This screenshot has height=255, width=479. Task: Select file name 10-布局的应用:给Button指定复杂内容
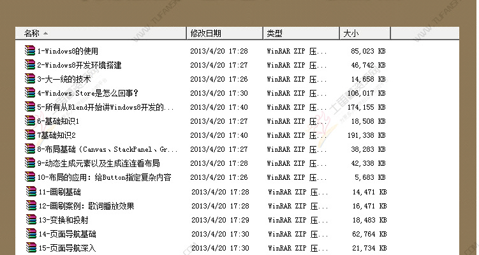[x=104, y=177]
